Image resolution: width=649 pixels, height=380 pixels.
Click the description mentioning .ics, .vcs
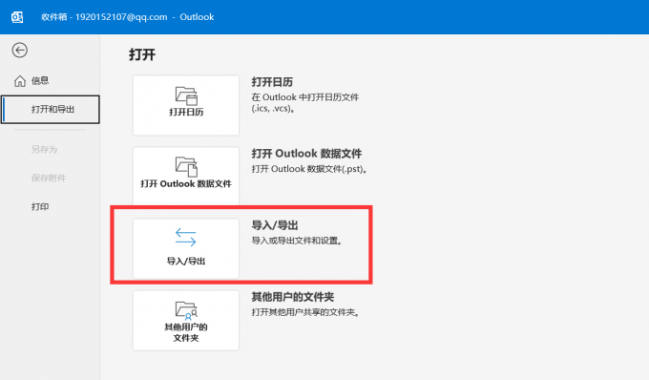pyautogui.click(x=305, y=103)
